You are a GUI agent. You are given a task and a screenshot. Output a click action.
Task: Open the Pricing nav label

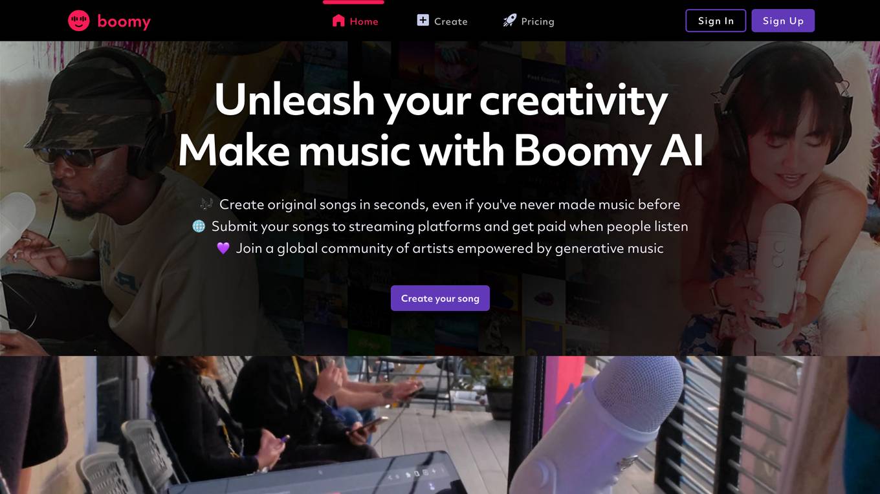[538, 21]
